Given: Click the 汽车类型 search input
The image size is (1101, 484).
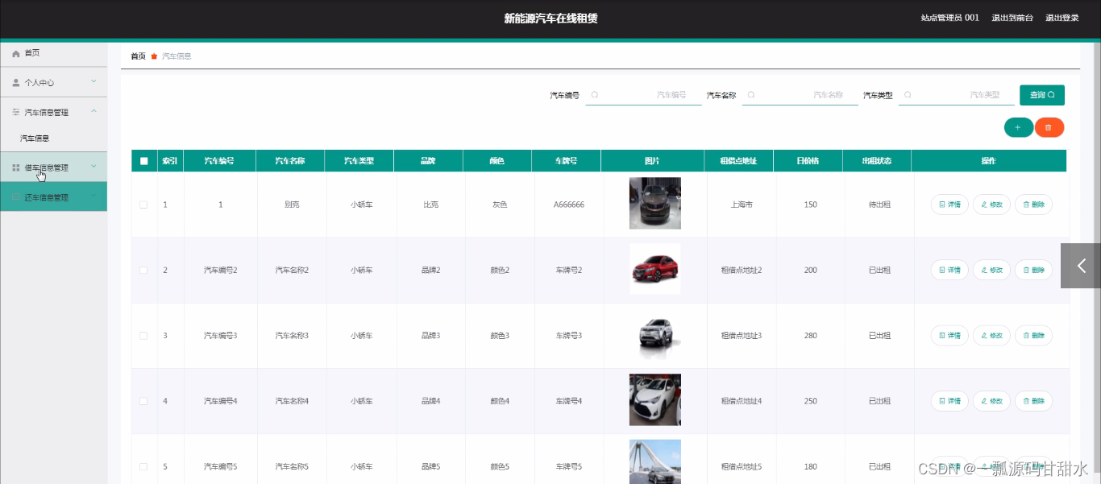Looking at the screenshot, I should pos(956,95).
